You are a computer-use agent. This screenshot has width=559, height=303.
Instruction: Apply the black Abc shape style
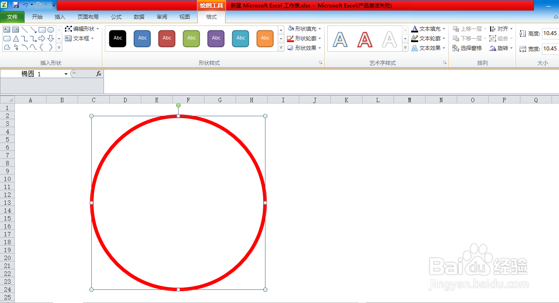(118, 39)
